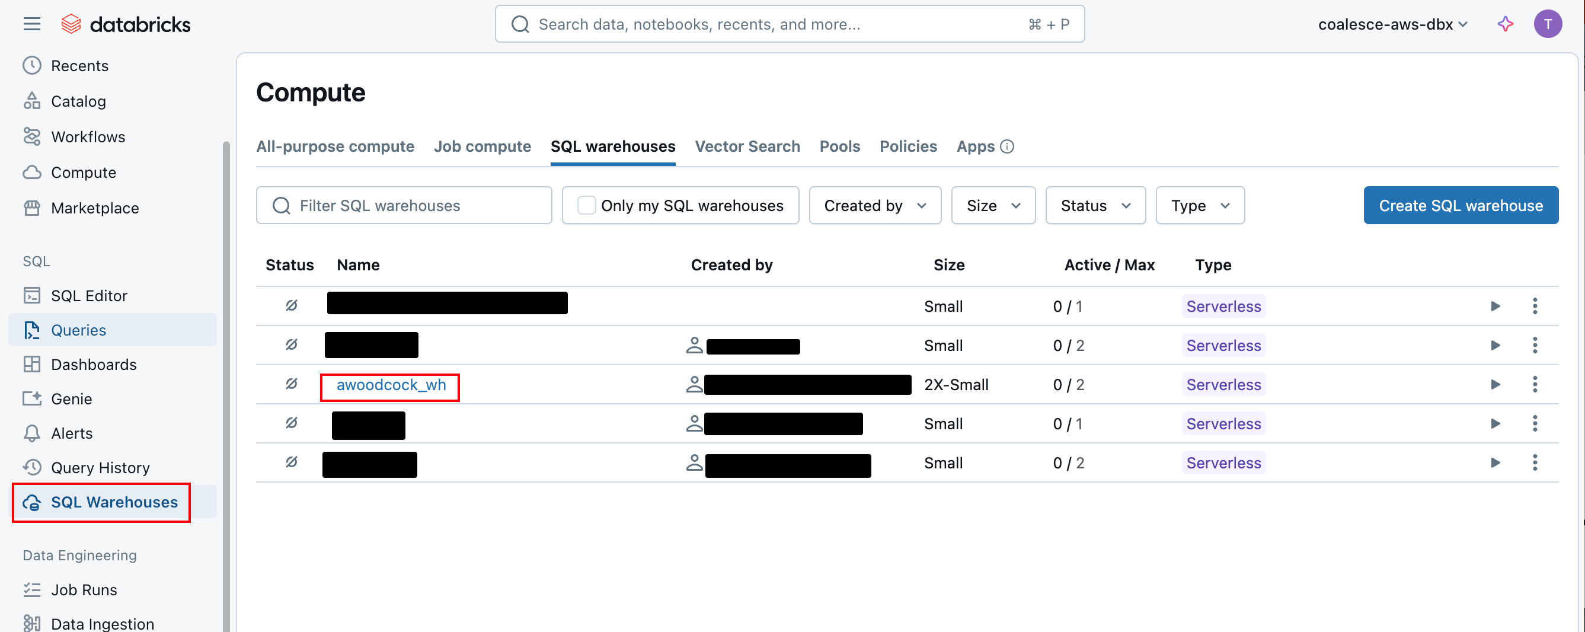Image resolution: width=1585 pixels, height=632 pixels.
Task: Focus the global search bar
Action: click(790, 24)
